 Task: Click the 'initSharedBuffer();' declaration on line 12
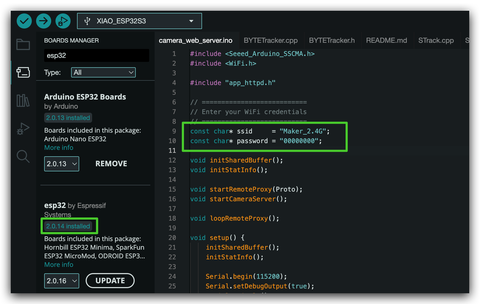246,160
